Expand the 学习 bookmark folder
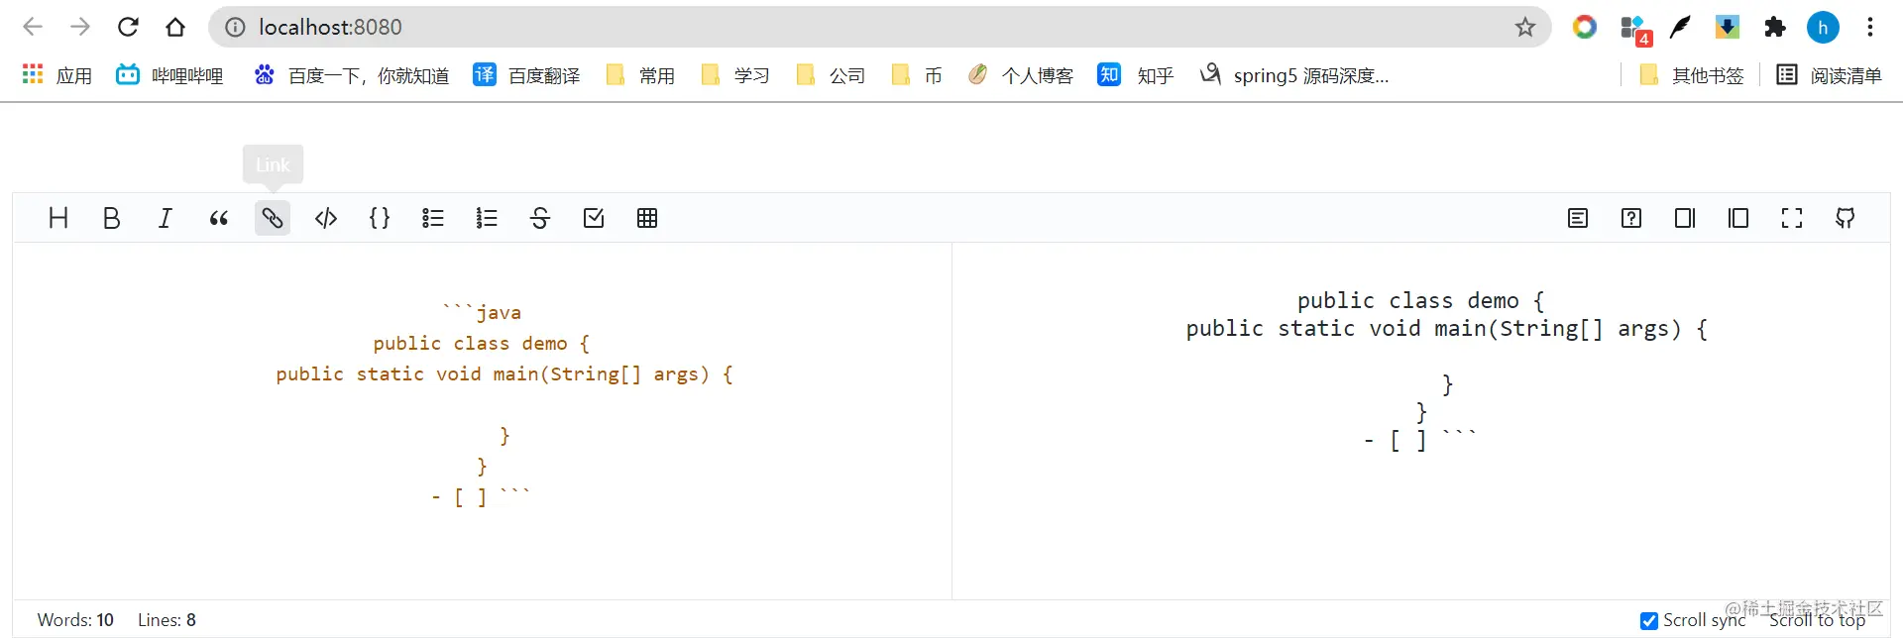The width and height of the screenshot is (1903, 638). pyautogui.click(x=735, y=75)
